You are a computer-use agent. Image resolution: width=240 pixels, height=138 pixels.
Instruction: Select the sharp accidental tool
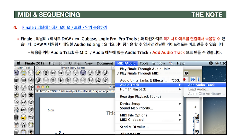[53, 80]
